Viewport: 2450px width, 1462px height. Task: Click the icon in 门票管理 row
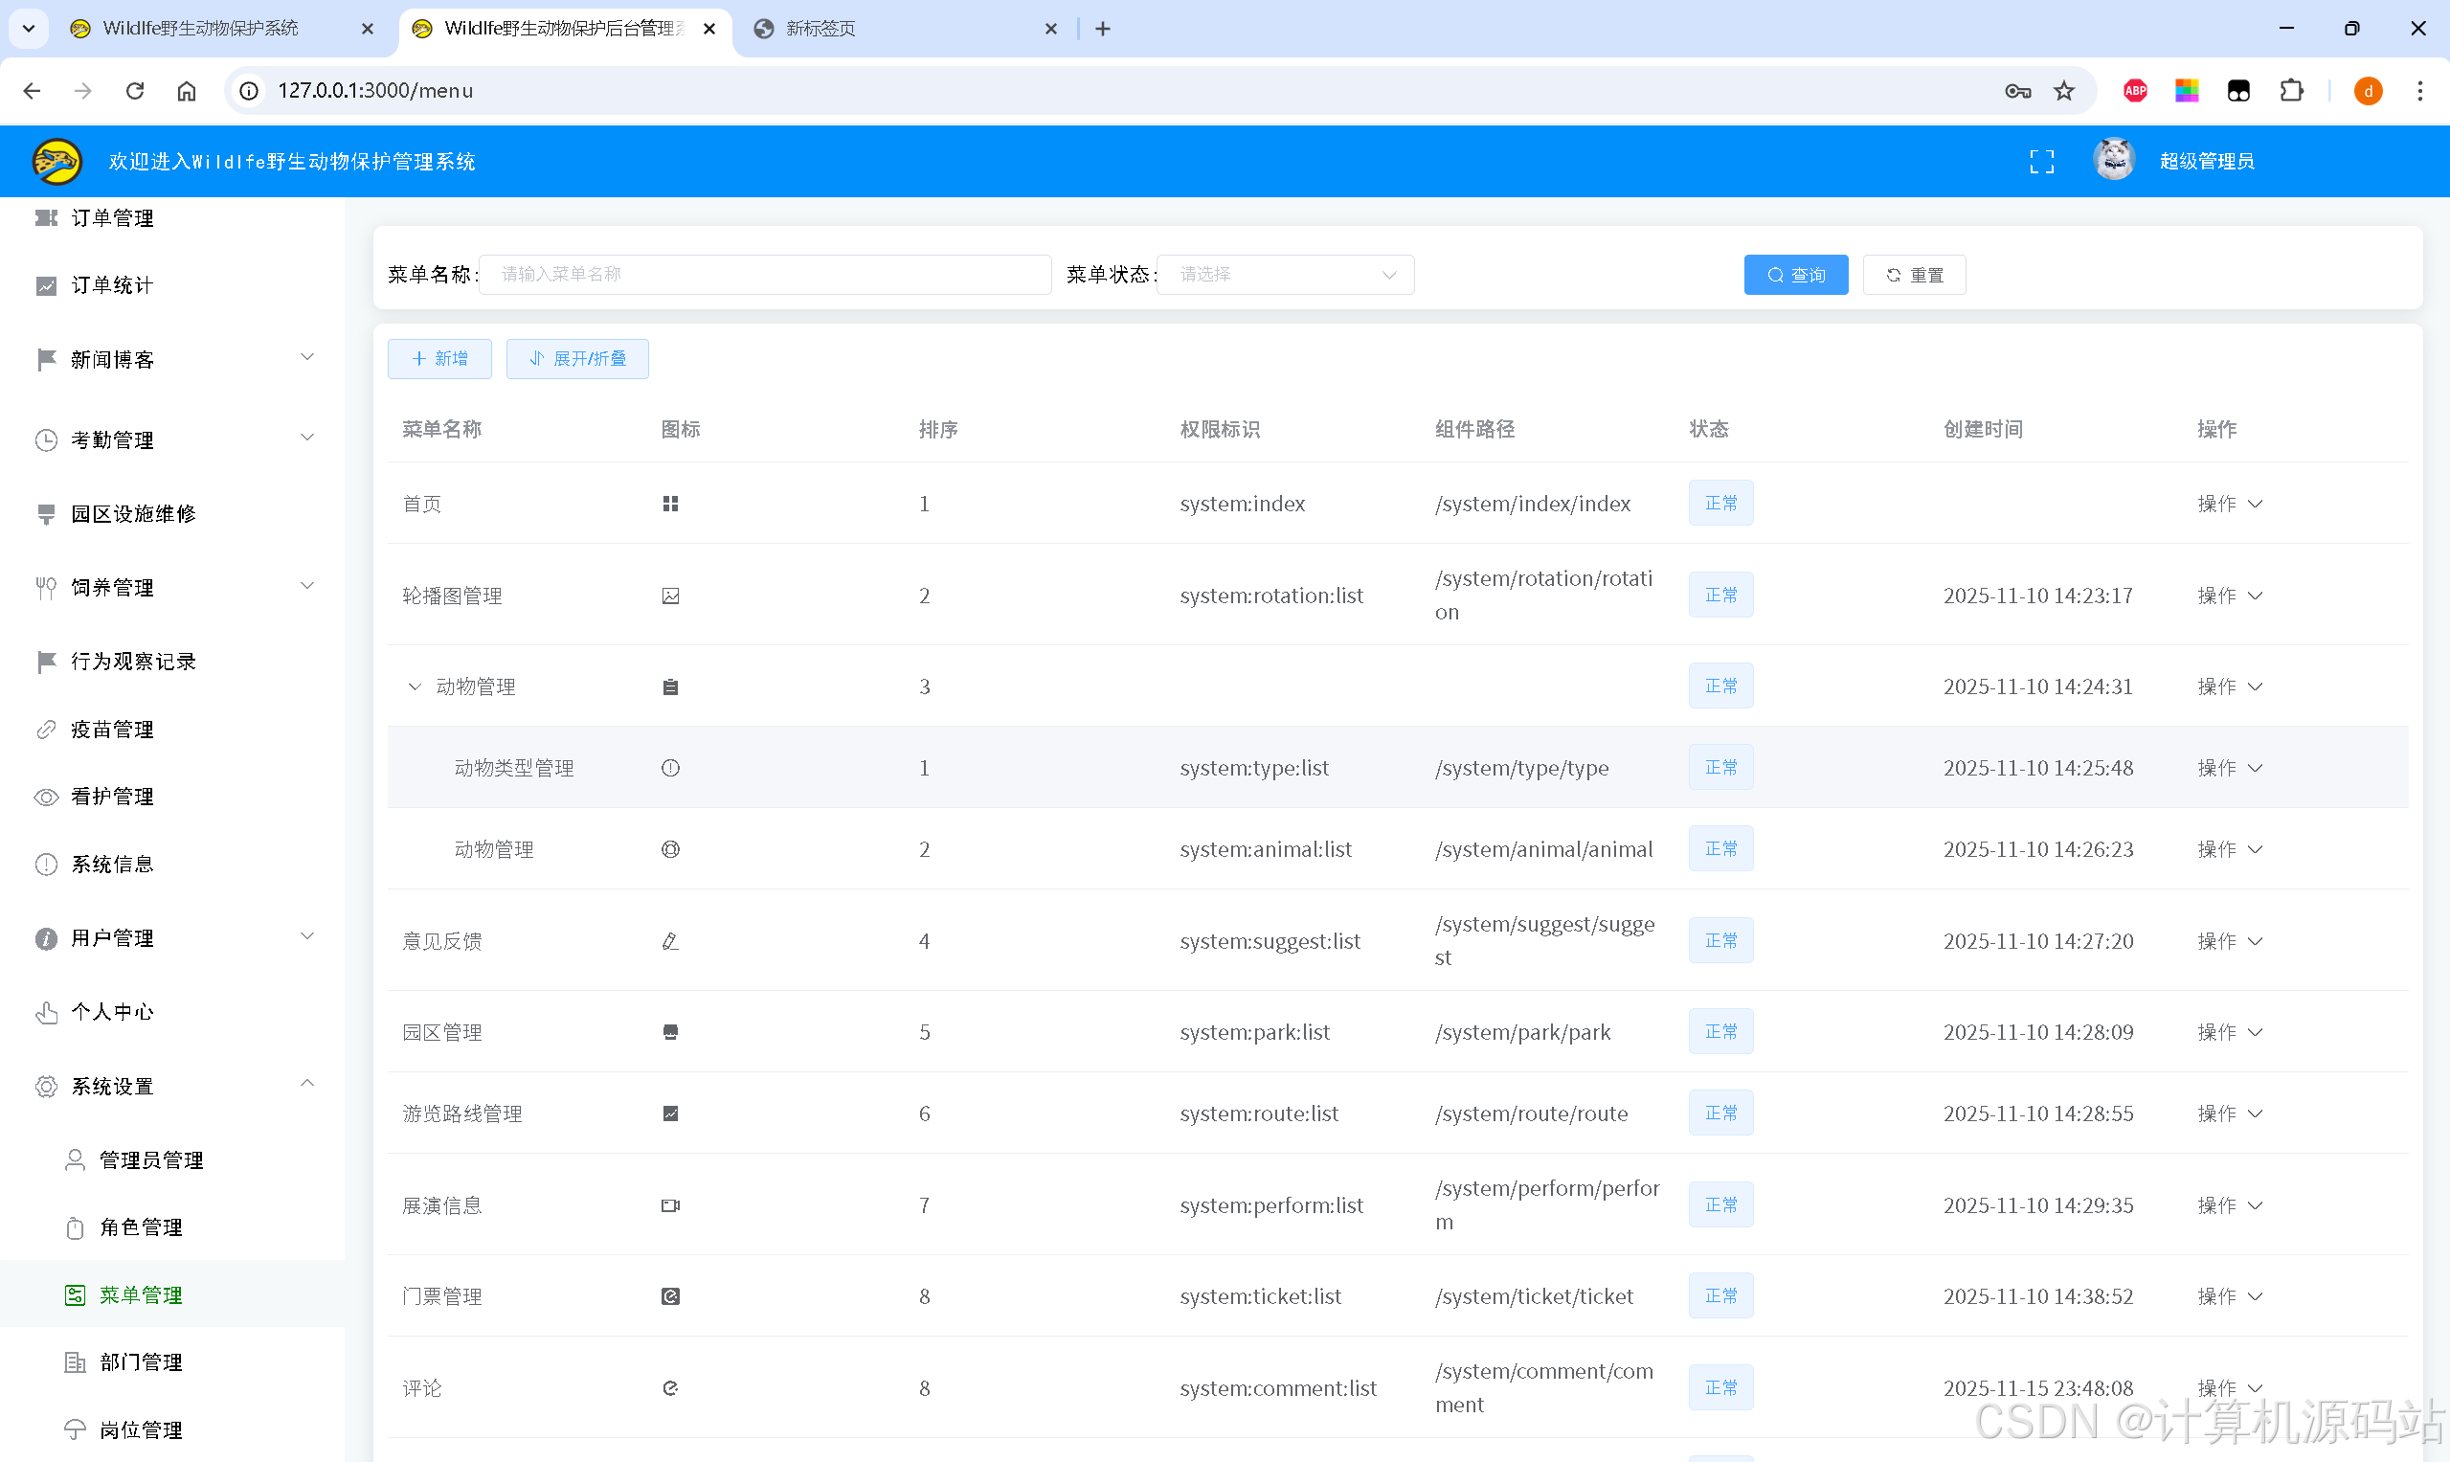[670, 1296]
